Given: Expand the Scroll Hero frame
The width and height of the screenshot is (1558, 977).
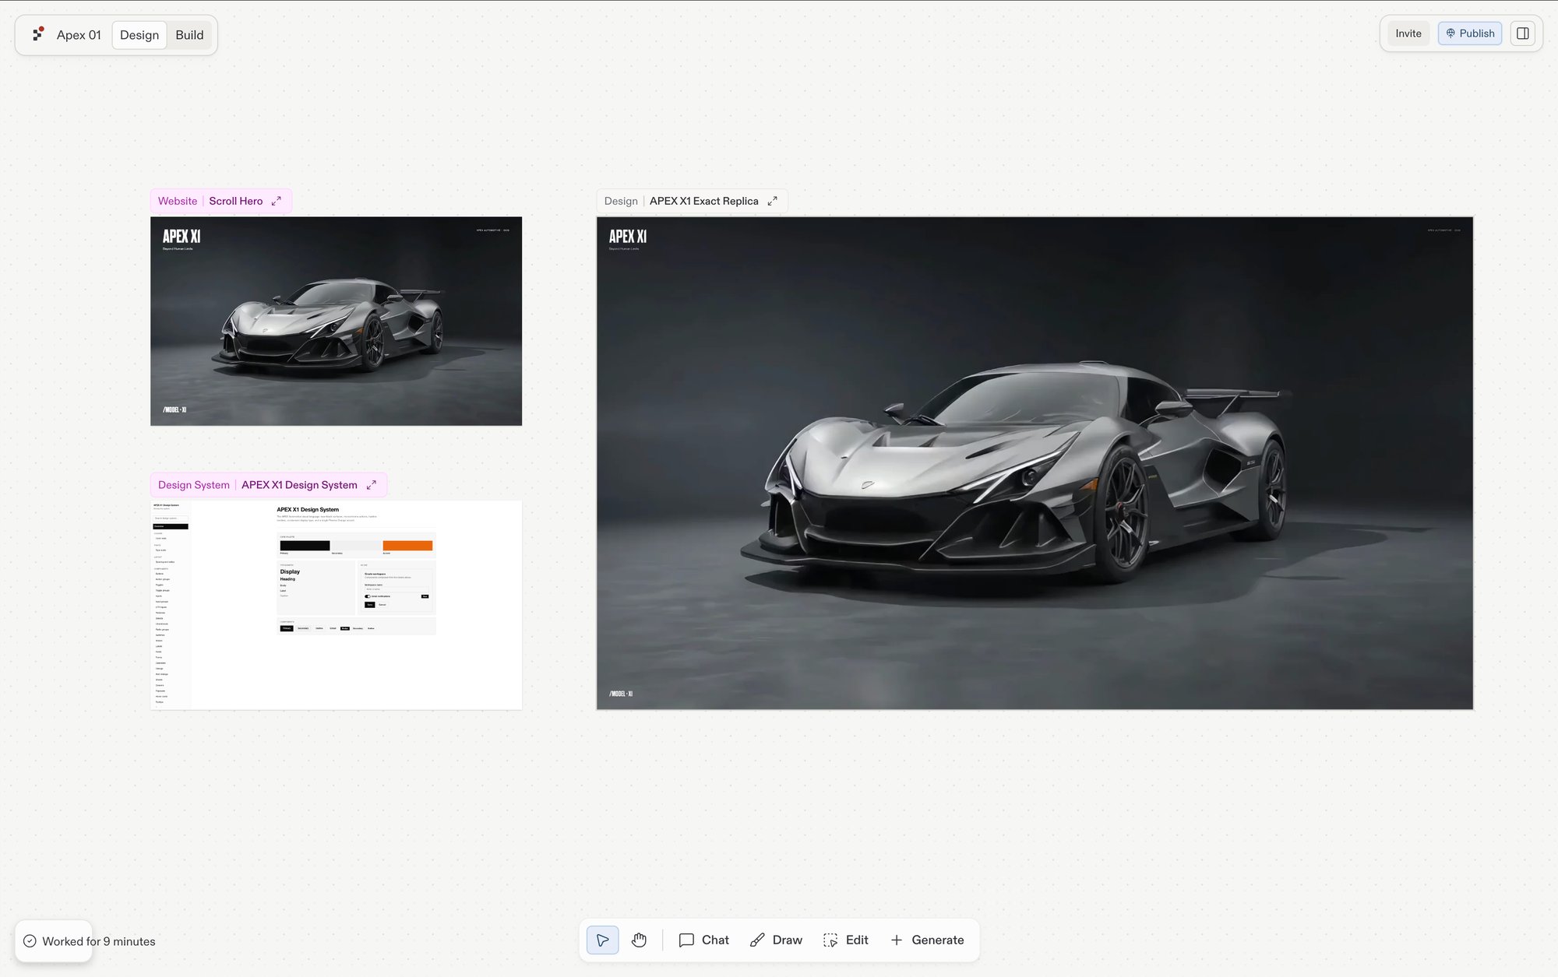Looking at the screenshot, I should point(277,201).
